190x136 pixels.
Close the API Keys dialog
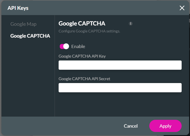pyautogui.click(x=182, y=8)
